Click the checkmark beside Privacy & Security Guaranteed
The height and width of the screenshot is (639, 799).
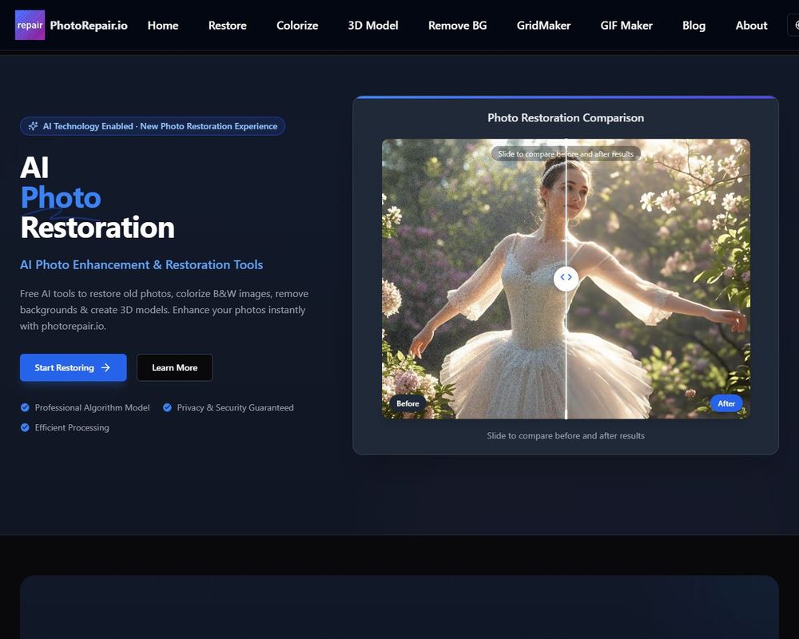point(167,407)
